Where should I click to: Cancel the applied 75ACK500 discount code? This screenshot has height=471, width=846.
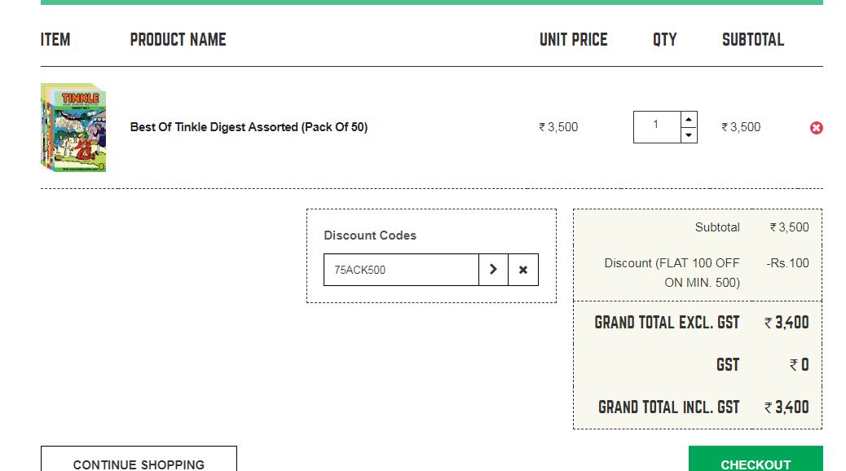[523, 270]
